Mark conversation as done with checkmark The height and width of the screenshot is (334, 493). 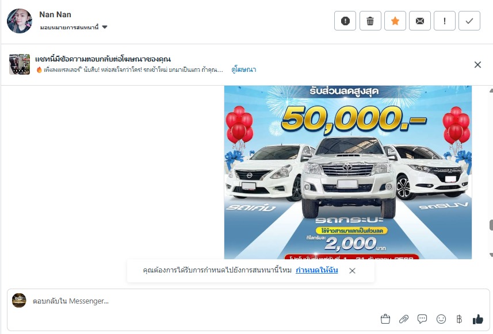[x=469, y=21]
